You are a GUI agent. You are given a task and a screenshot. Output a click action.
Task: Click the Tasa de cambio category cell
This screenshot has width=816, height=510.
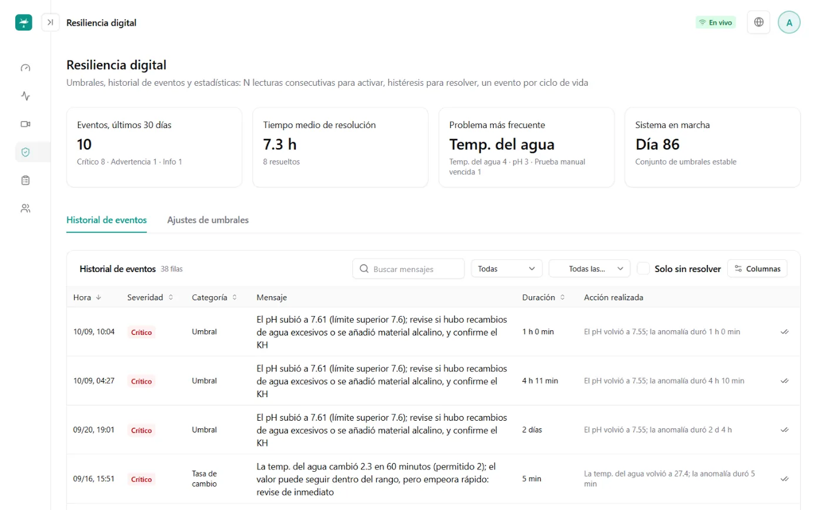click(x=205, y=479)
